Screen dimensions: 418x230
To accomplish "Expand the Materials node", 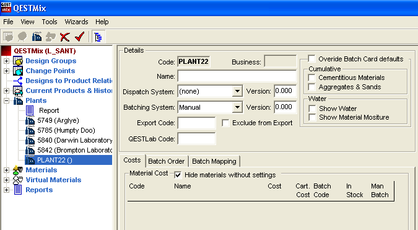I will 6,170.
